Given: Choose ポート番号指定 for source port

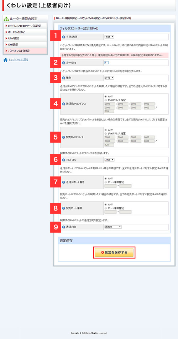Looking at the screenshot, I should point(105,182).
